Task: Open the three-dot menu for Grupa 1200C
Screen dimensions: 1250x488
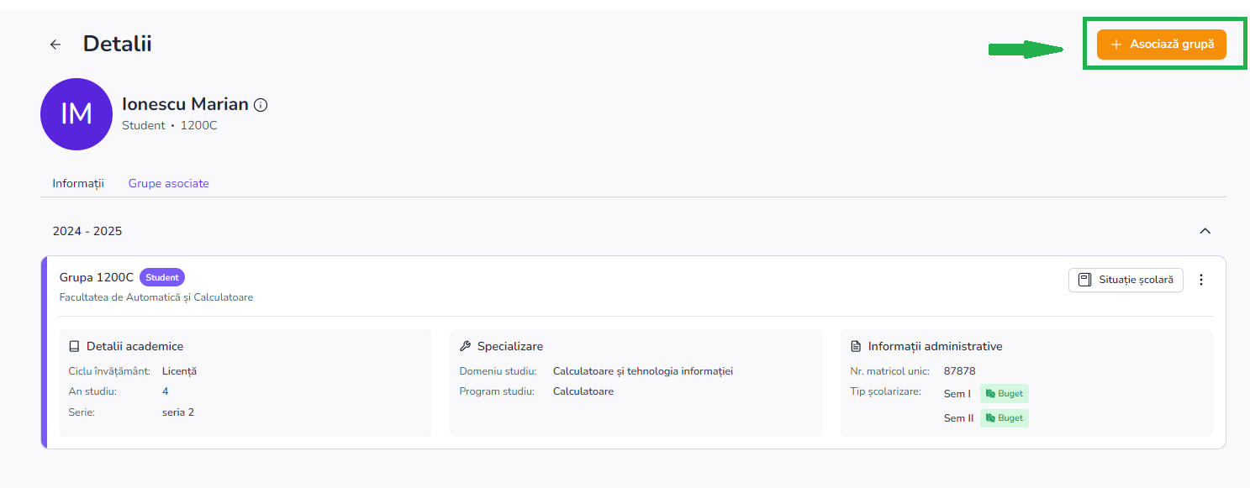Action: (1200, 280)
